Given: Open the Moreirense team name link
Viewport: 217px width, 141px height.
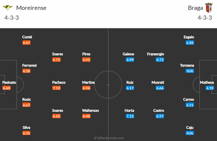Looking at the screenshot, I should 31,8.
